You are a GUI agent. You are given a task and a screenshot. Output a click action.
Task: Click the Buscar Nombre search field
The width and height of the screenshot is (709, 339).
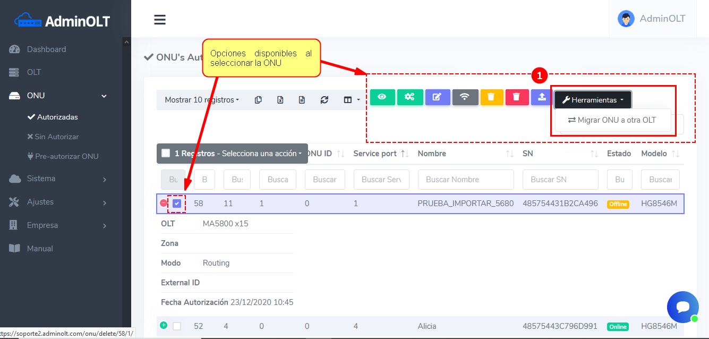pos(466,180)
